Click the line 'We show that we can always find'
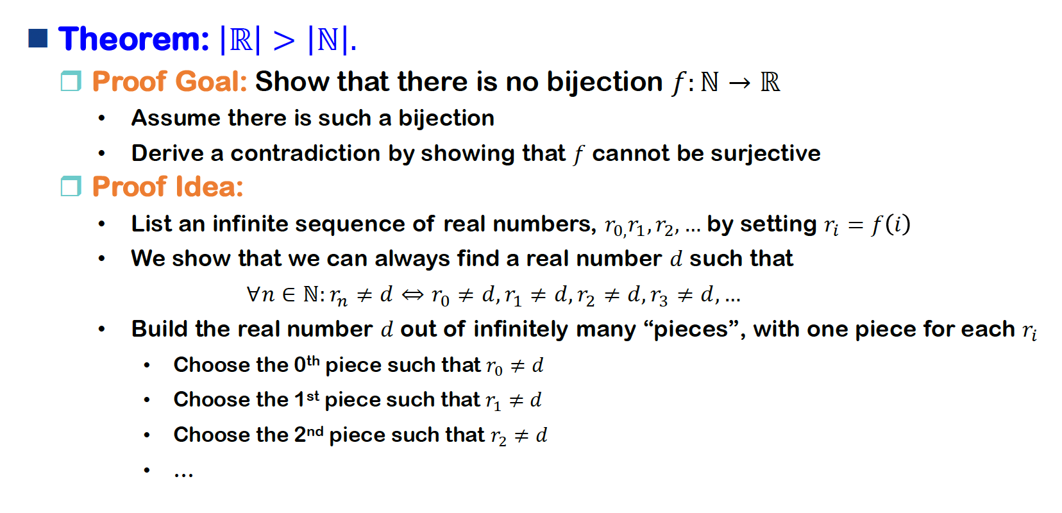1062x513 pixels. [462, 258]
